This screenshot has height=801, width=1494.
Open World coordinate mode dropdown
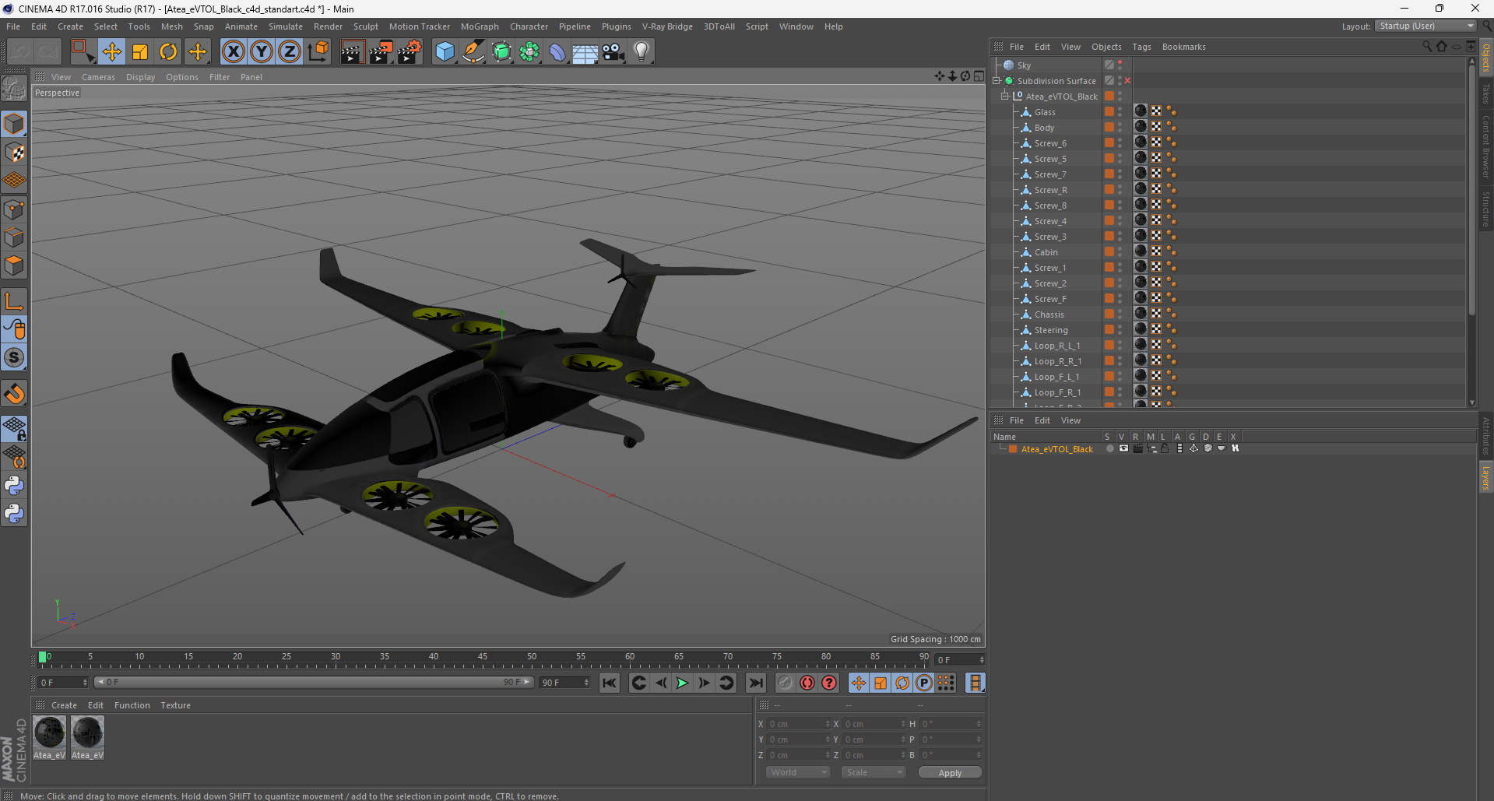(x=798, y=772)
